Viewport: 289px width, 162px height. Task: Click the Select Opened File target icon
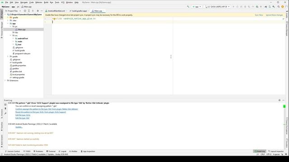25,11
